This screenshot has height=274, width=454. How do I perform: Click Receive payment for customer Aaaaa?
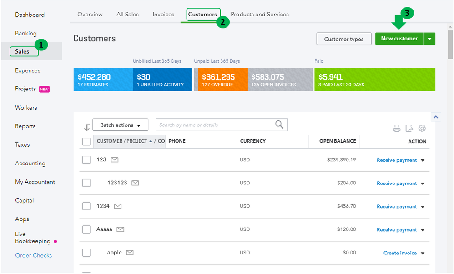pyautogui.click(x=397, y=230)
